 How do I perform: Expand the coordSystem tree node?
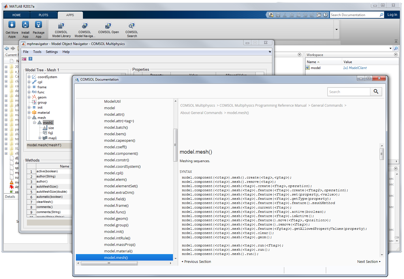(29, 77)
